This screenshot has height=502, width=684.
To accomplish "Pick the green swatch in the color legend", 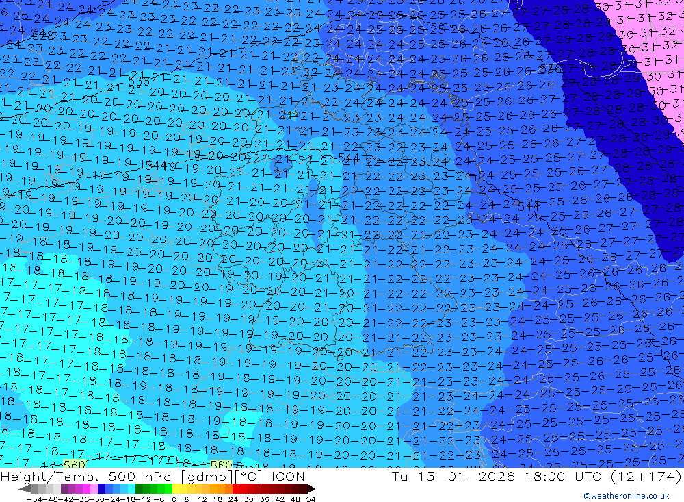I will point(146,488).
